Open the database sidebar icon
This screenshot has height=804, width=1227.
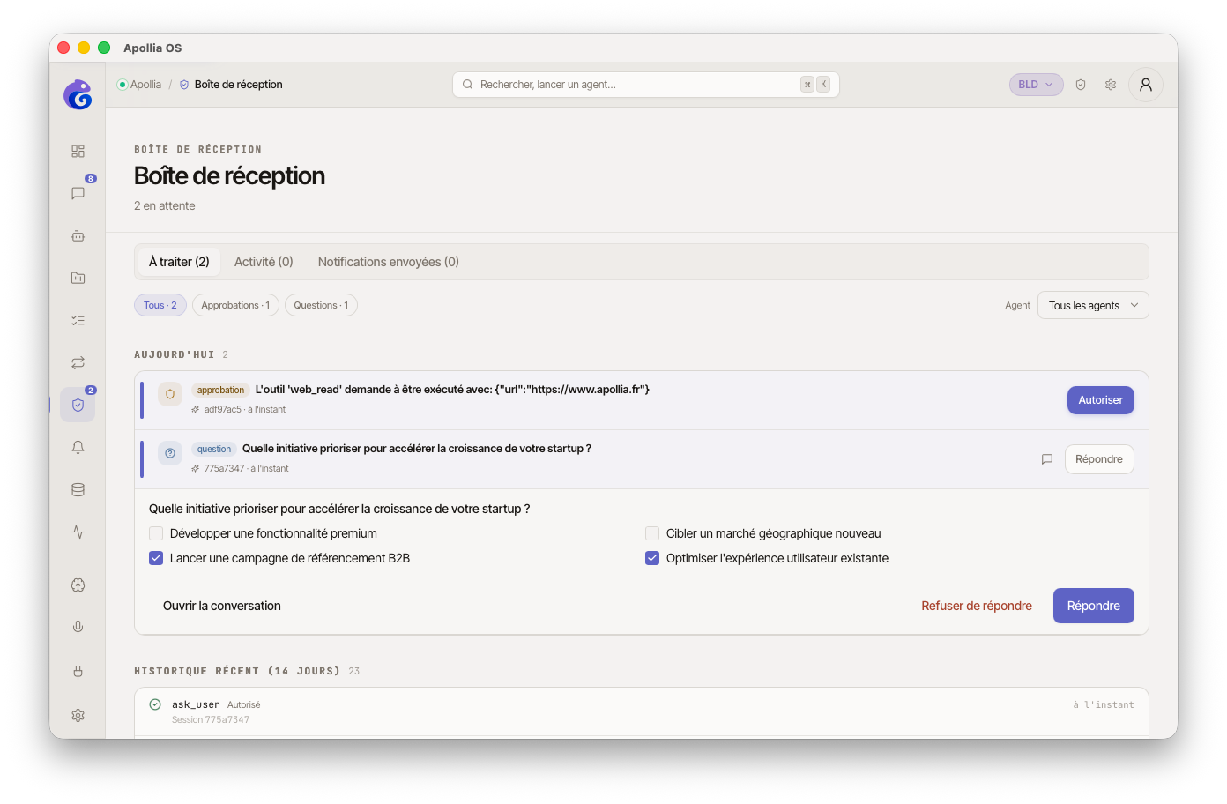click(x=78, y=489)
